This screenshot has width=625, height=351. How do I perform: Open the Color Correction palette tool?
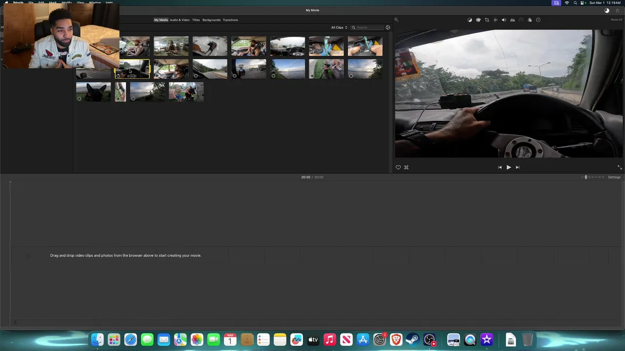point(478,20)
